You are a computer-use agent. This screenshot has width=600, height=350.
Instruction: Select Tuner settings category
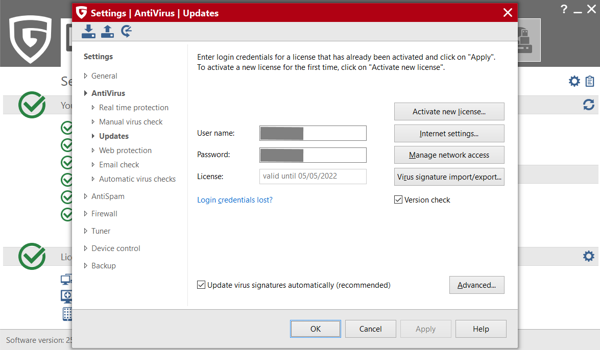coord(101,231)
